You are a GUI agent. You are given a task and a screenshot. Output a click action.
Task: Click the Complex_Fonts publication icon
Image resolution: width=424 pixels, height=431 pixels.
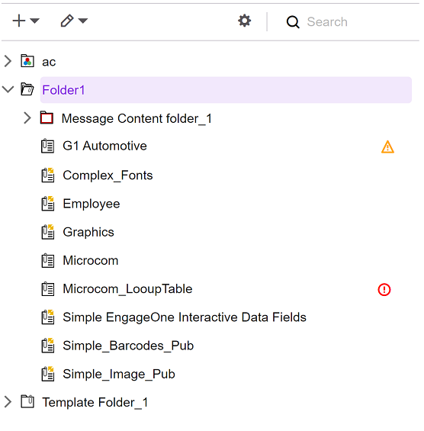tap(48, 175)
